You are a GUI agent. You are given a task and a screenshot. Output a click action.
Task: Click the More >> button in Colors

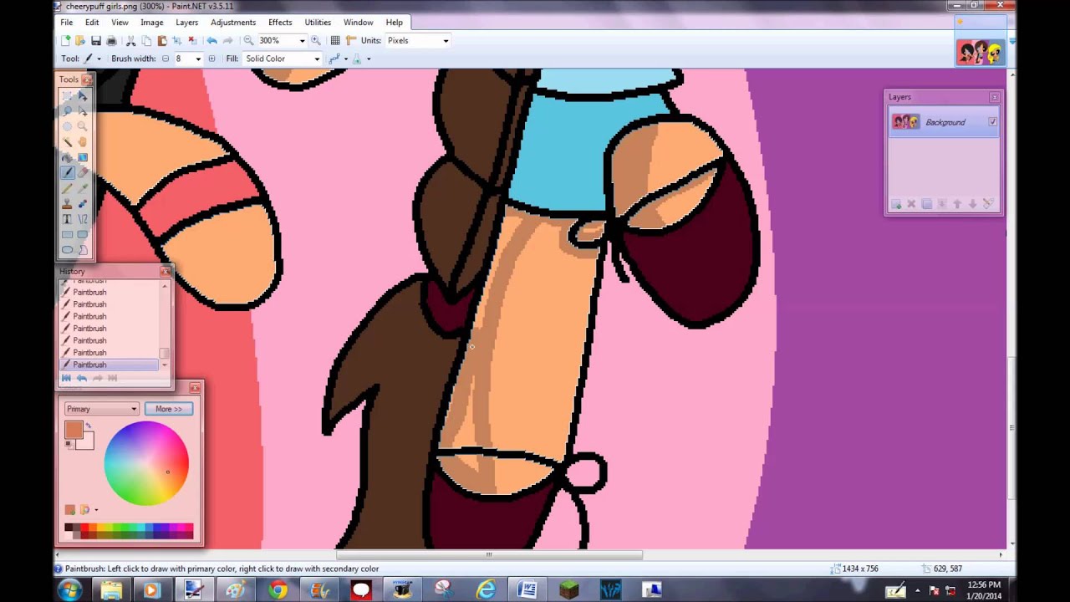pyautogui.click(x=168, y=409)
